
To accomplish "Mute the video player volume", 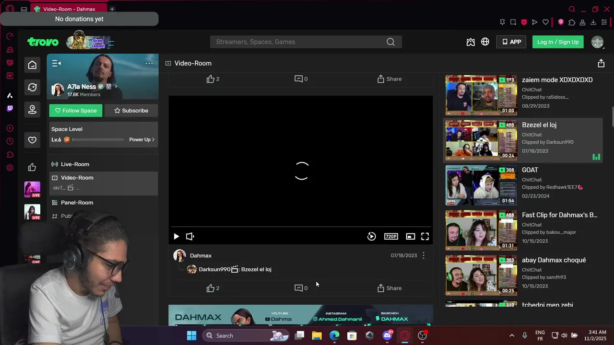I will coord(190,236).
